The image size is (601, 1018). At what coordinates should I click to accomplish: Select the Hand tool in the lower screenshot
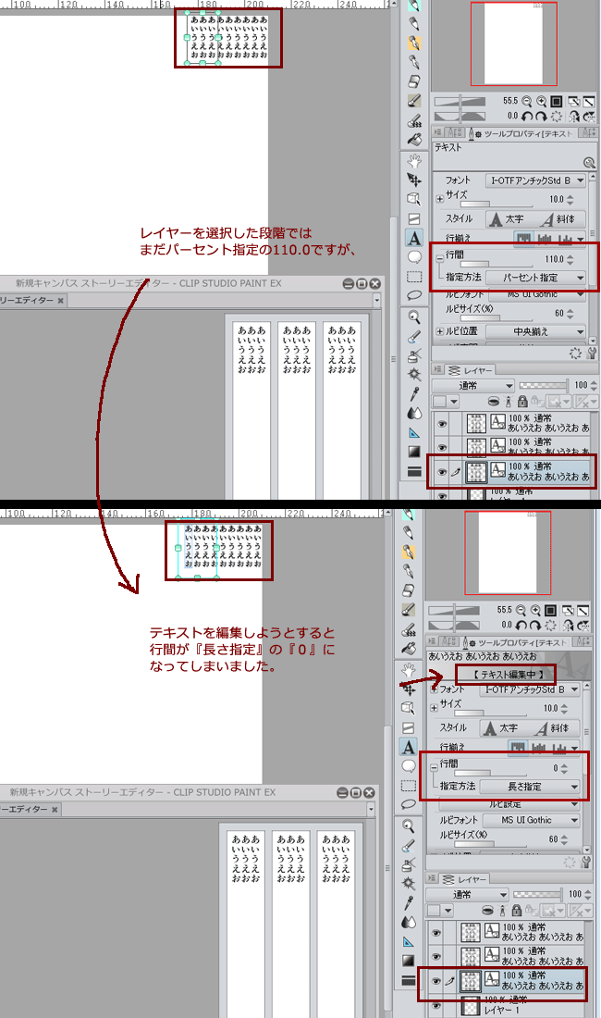(409, 669)
